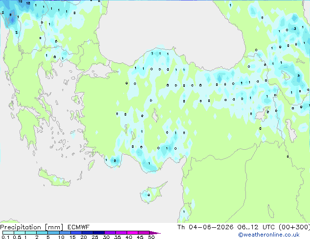
Task: Select the 20–25 mm legend color swatch
Action: pos(88,233)
